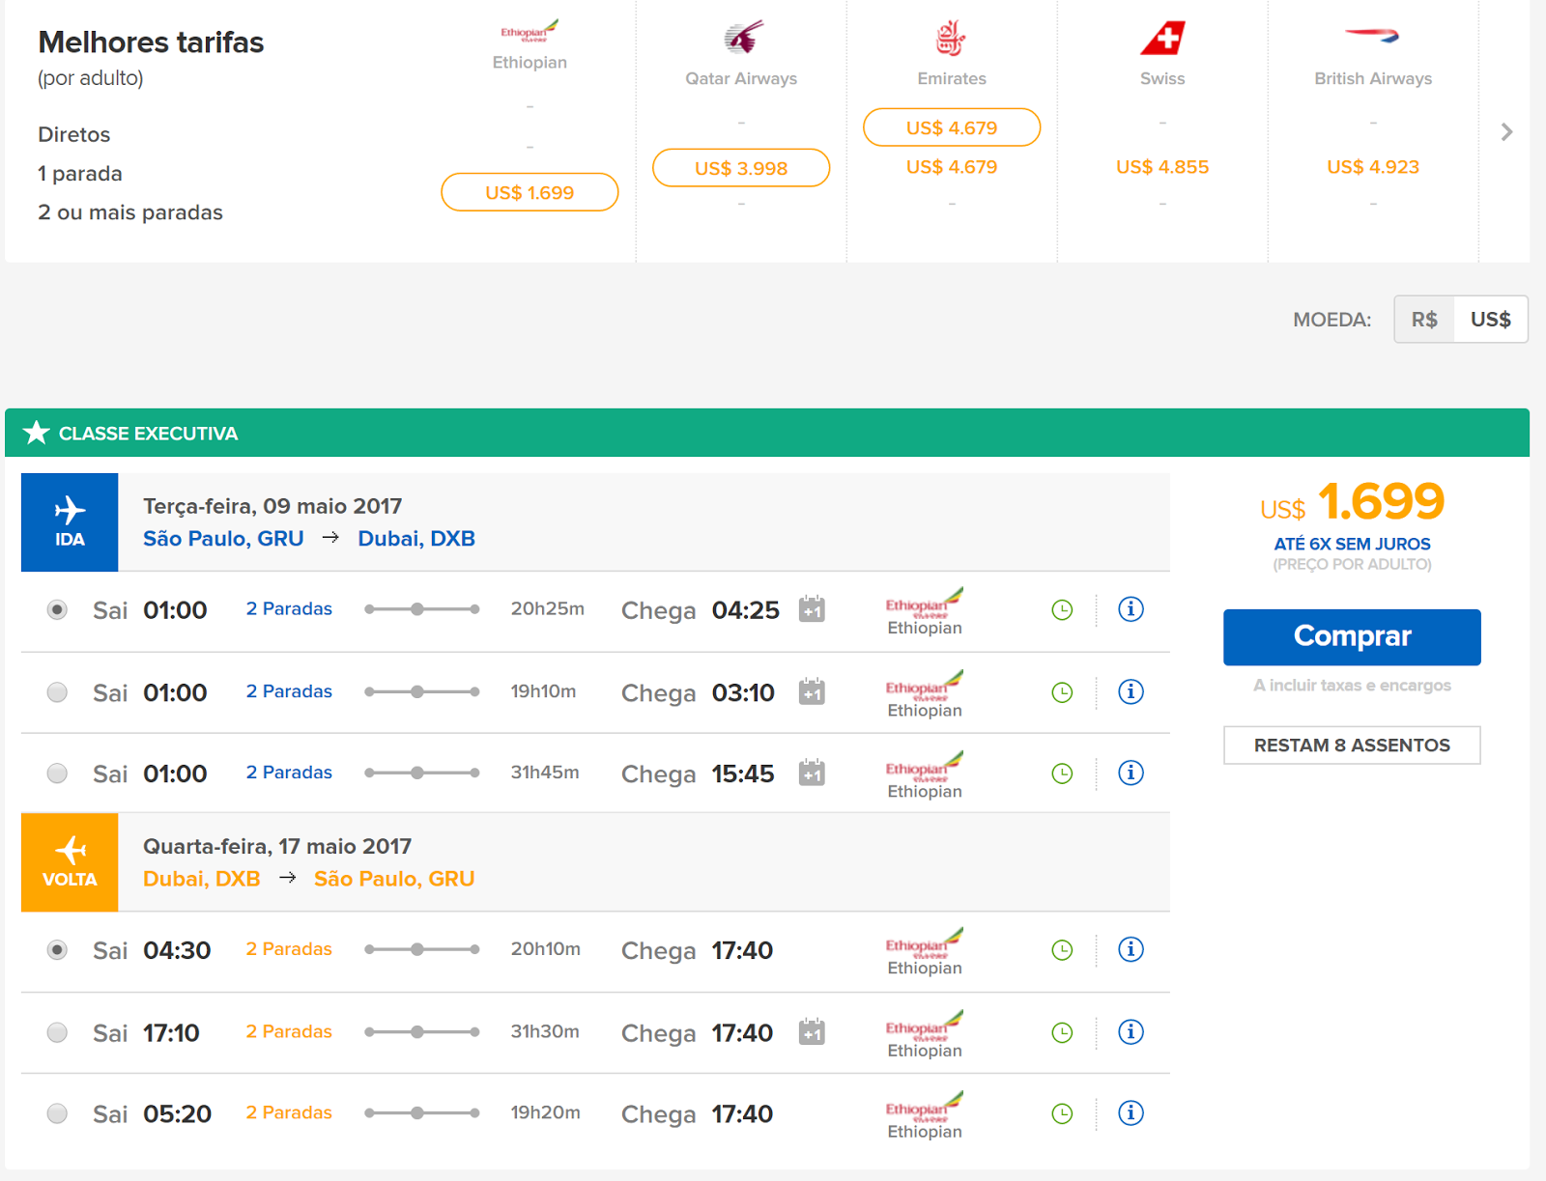Select outbound flight arriving at 03:10
This screenshot has width=1546, height=1181.
[x=57, y=692]
